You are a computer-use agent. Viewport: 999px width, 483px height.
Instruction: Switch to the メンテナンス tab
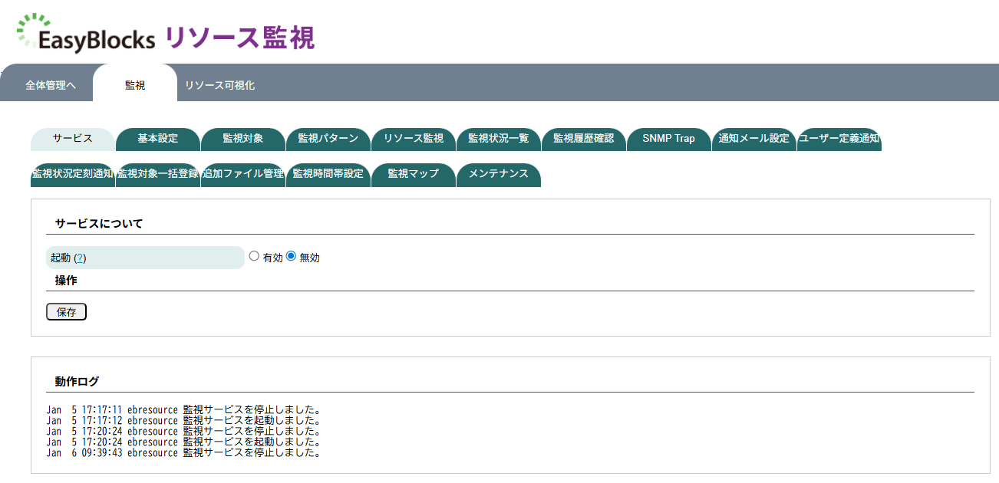[499, 174]
